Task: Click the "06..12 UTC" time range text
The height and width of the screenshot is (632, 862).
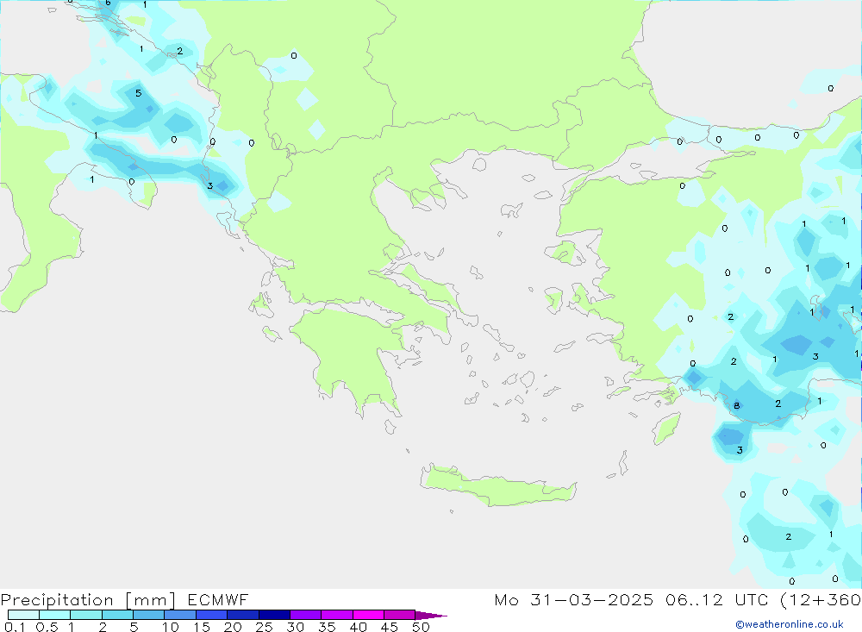Action: point(718,599)
